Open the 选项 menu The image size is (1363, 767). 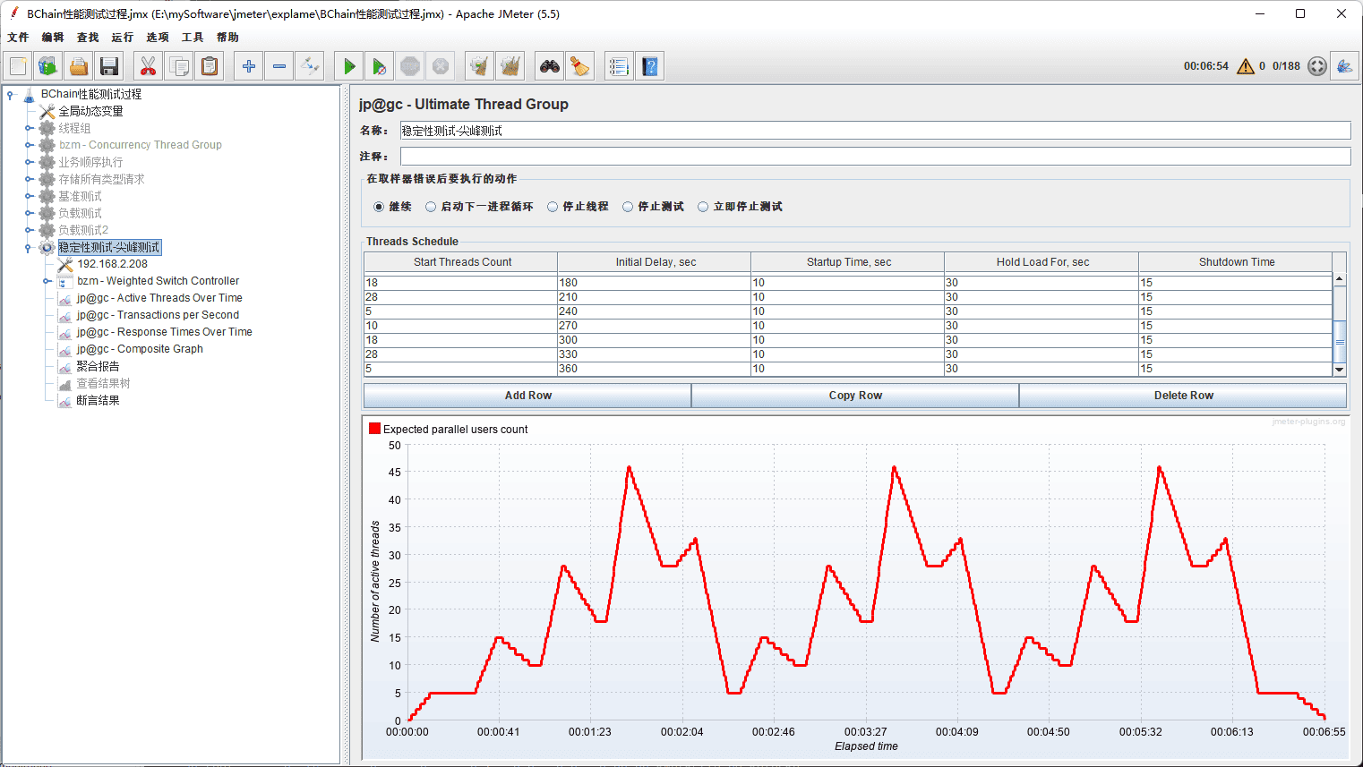[158, 38]
